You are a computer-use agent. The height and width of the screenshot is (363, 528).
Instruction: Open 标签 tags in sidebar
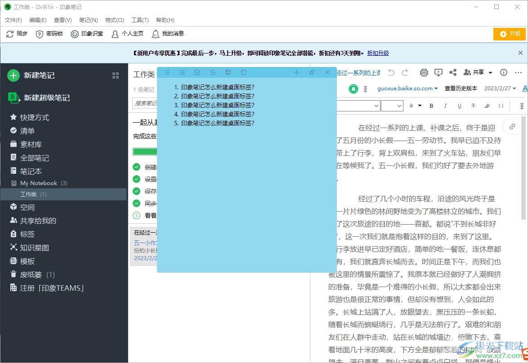point(22,234)
